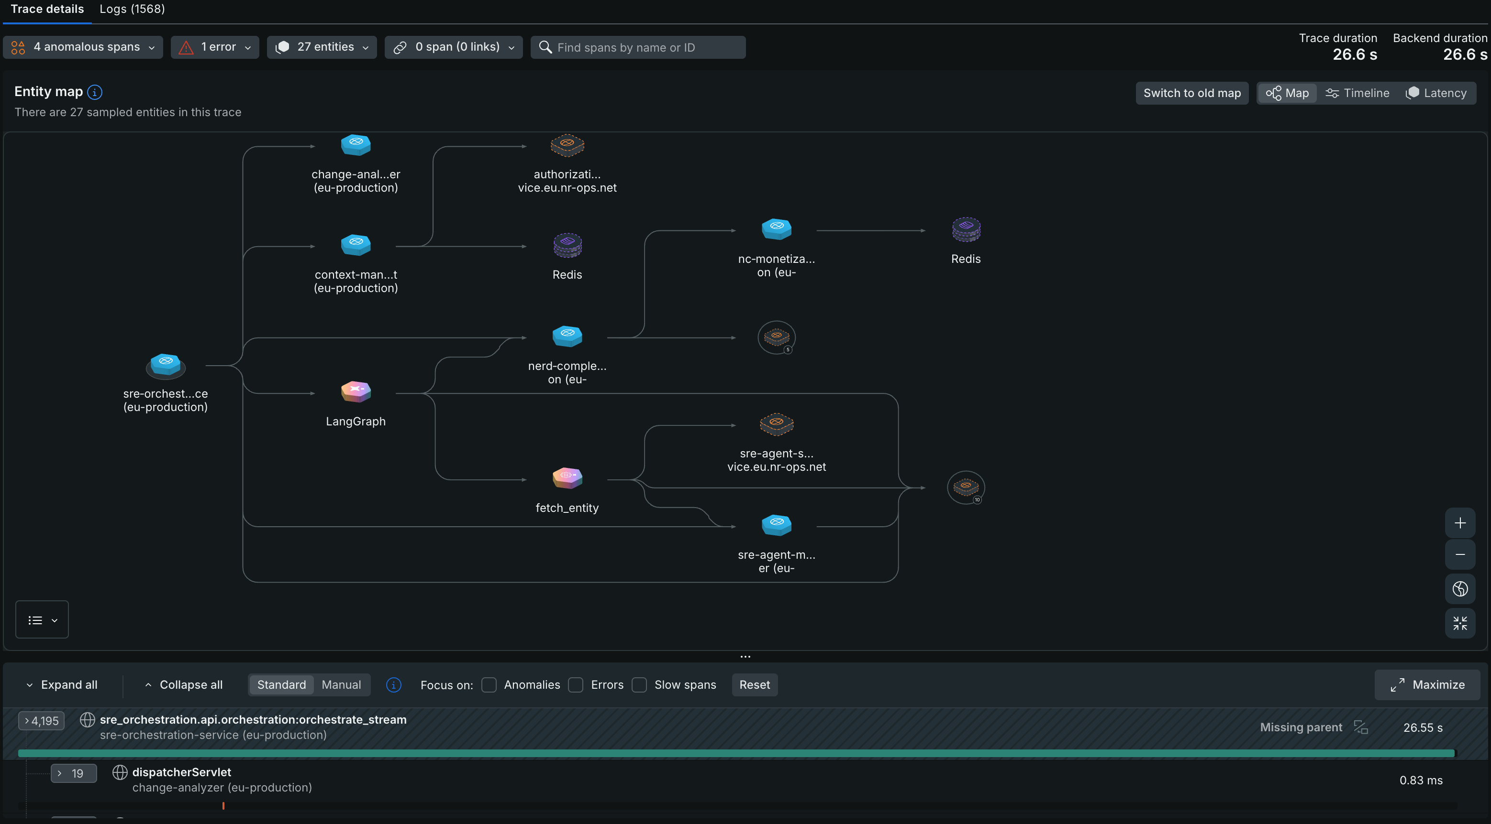Click the globe icon on dispatcherServlet span
Viewport: 1491px width, 824px height.
(x=120, y=772)
